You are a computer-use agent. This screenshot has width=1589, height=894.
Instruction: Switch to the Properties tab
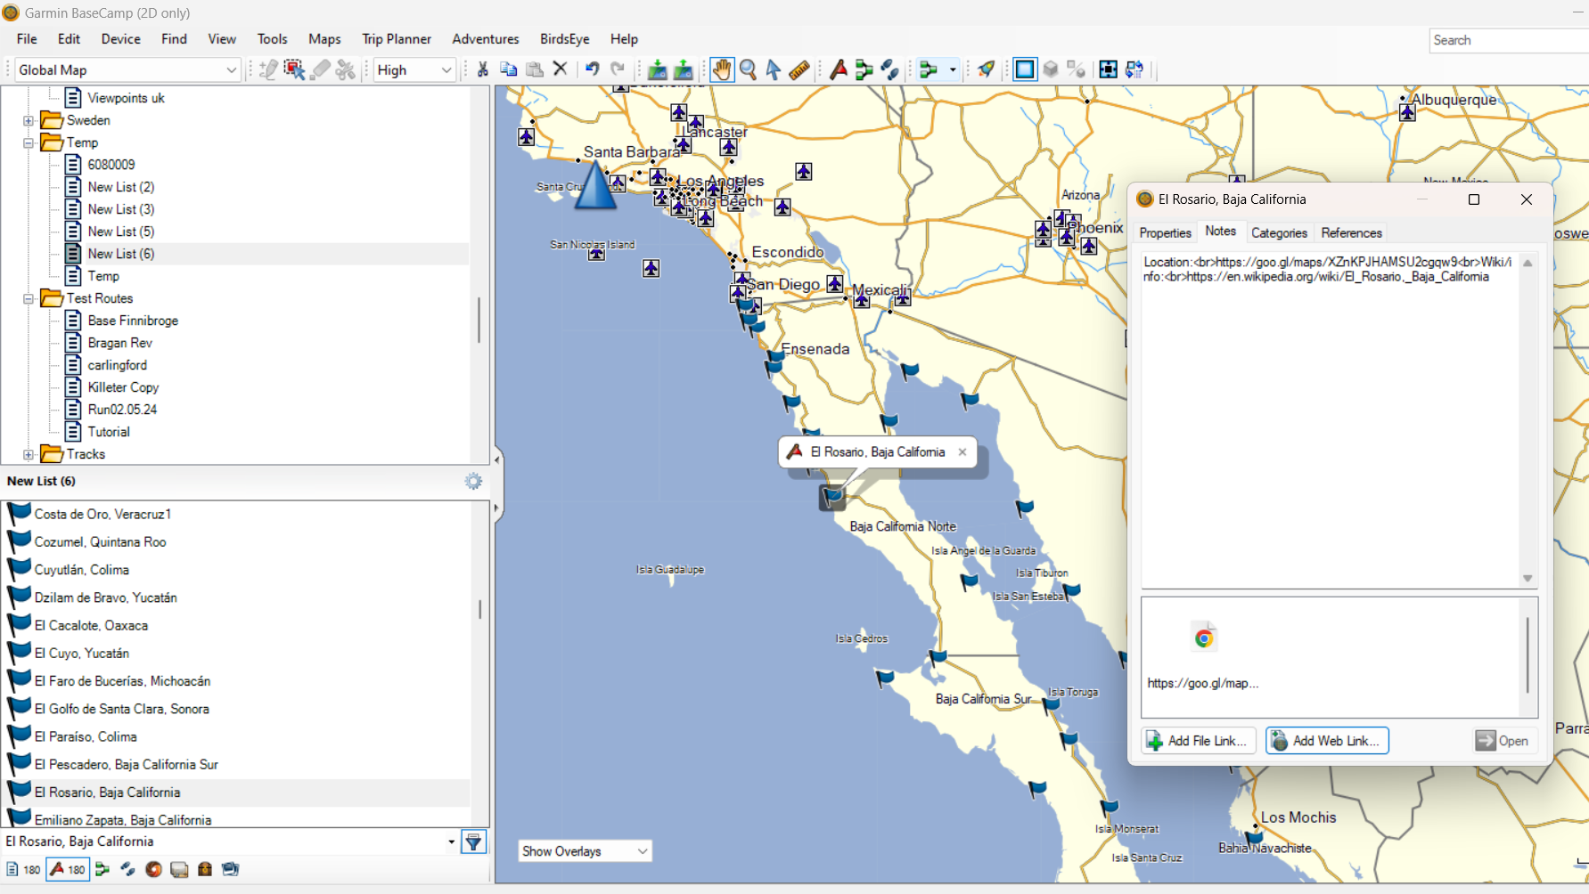[x=1165, y=232]
